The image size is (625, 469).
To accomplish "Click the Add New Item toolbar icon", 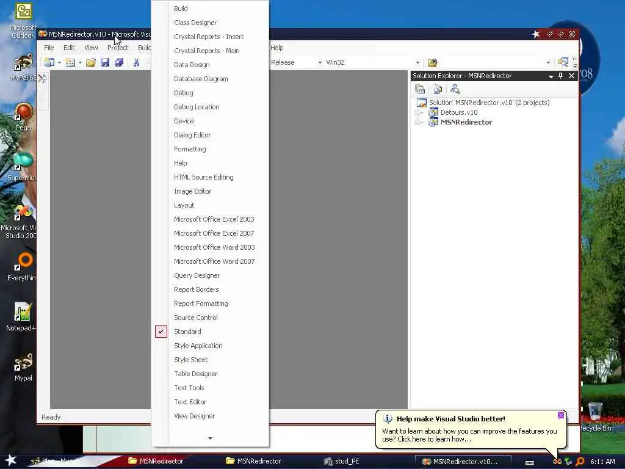I will coord(70,62).
